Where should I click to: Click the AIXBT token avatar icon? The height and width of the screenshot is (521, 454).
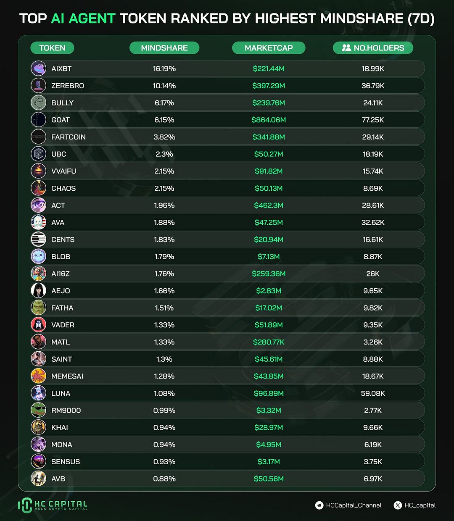point(38,68)
